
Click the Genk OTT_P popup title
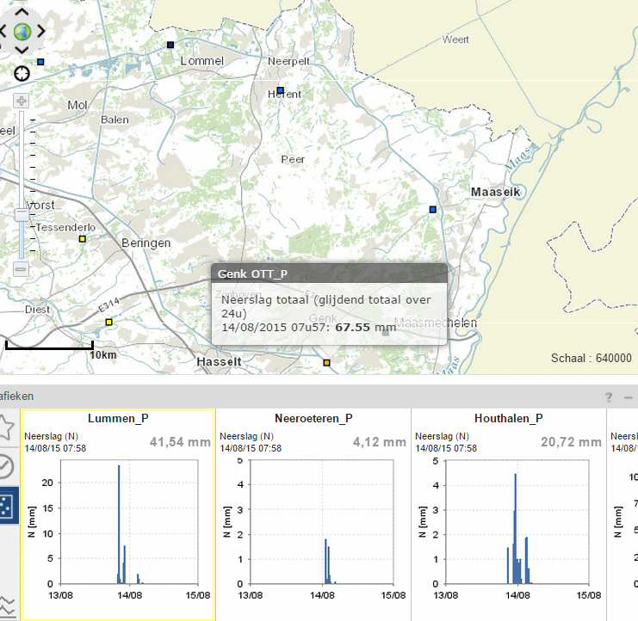(x=252, y=274)
